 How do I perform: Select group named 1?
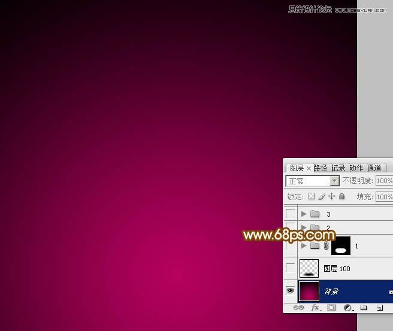pos(356,246)
